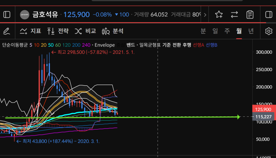276x158 pixels.
Task: Click the 최저 43,800 low price label
Action: (58, 141)
